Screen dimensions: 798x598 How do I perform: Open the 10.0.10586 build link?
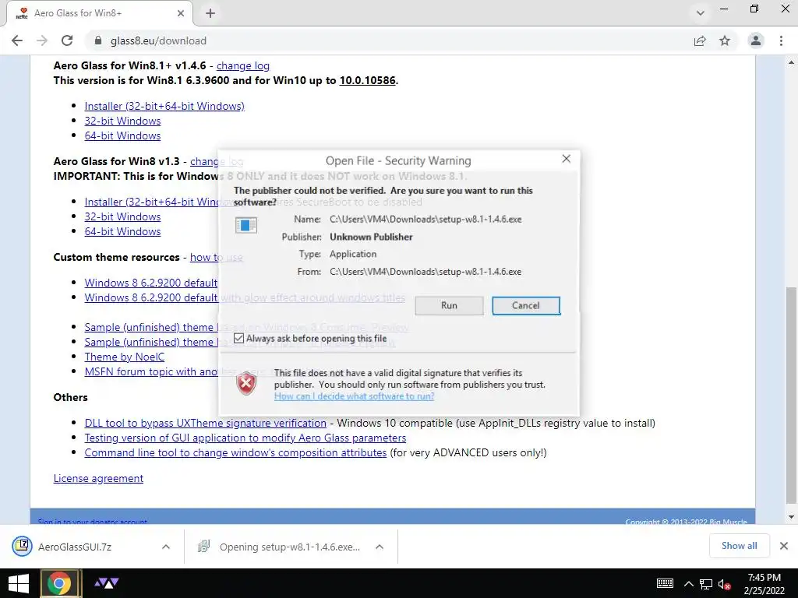click(368, 80)
